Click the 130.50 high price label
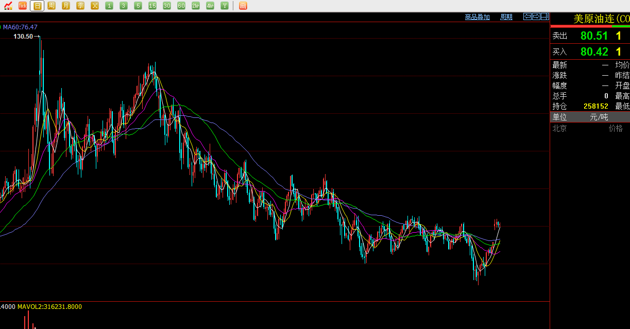 coord(23,37)
